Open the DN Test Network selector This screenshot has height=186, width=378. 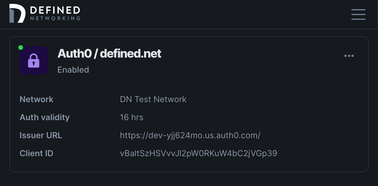click(153, 99)
